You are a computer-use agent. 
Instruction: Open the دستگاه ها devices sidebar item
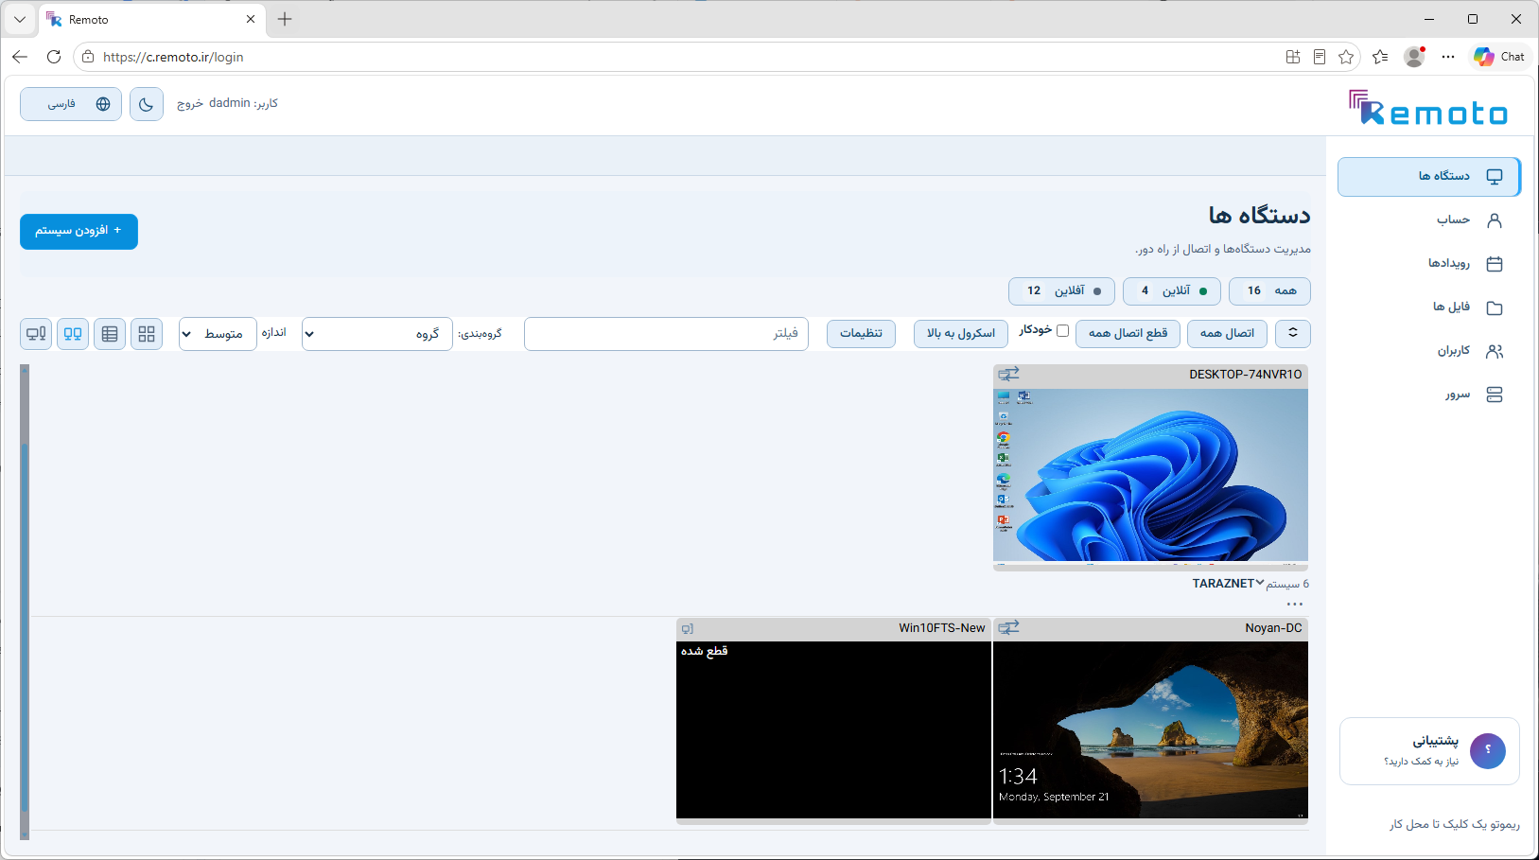tap(1428, 177)
